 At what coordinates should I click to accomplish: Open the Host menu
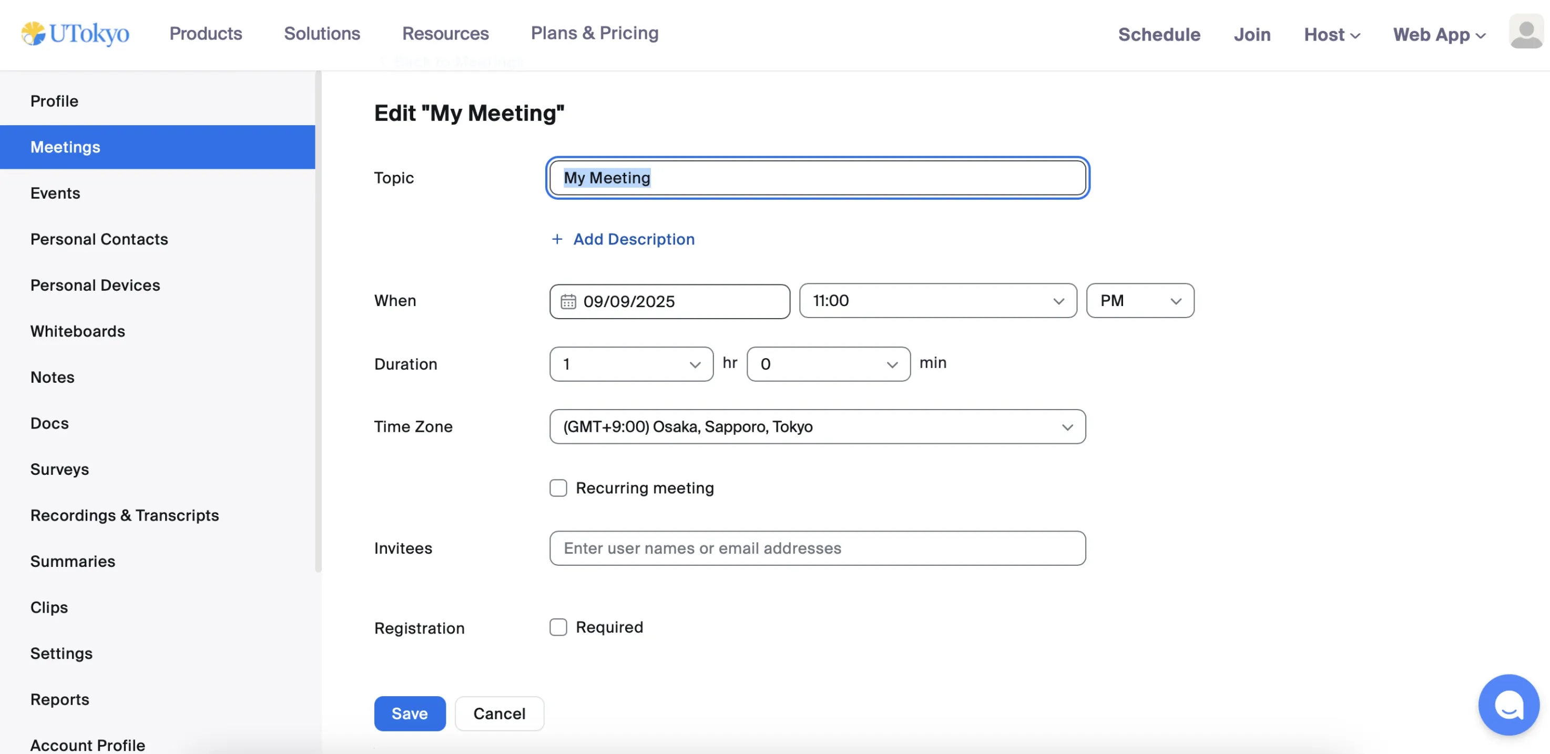pos(1331,34)
